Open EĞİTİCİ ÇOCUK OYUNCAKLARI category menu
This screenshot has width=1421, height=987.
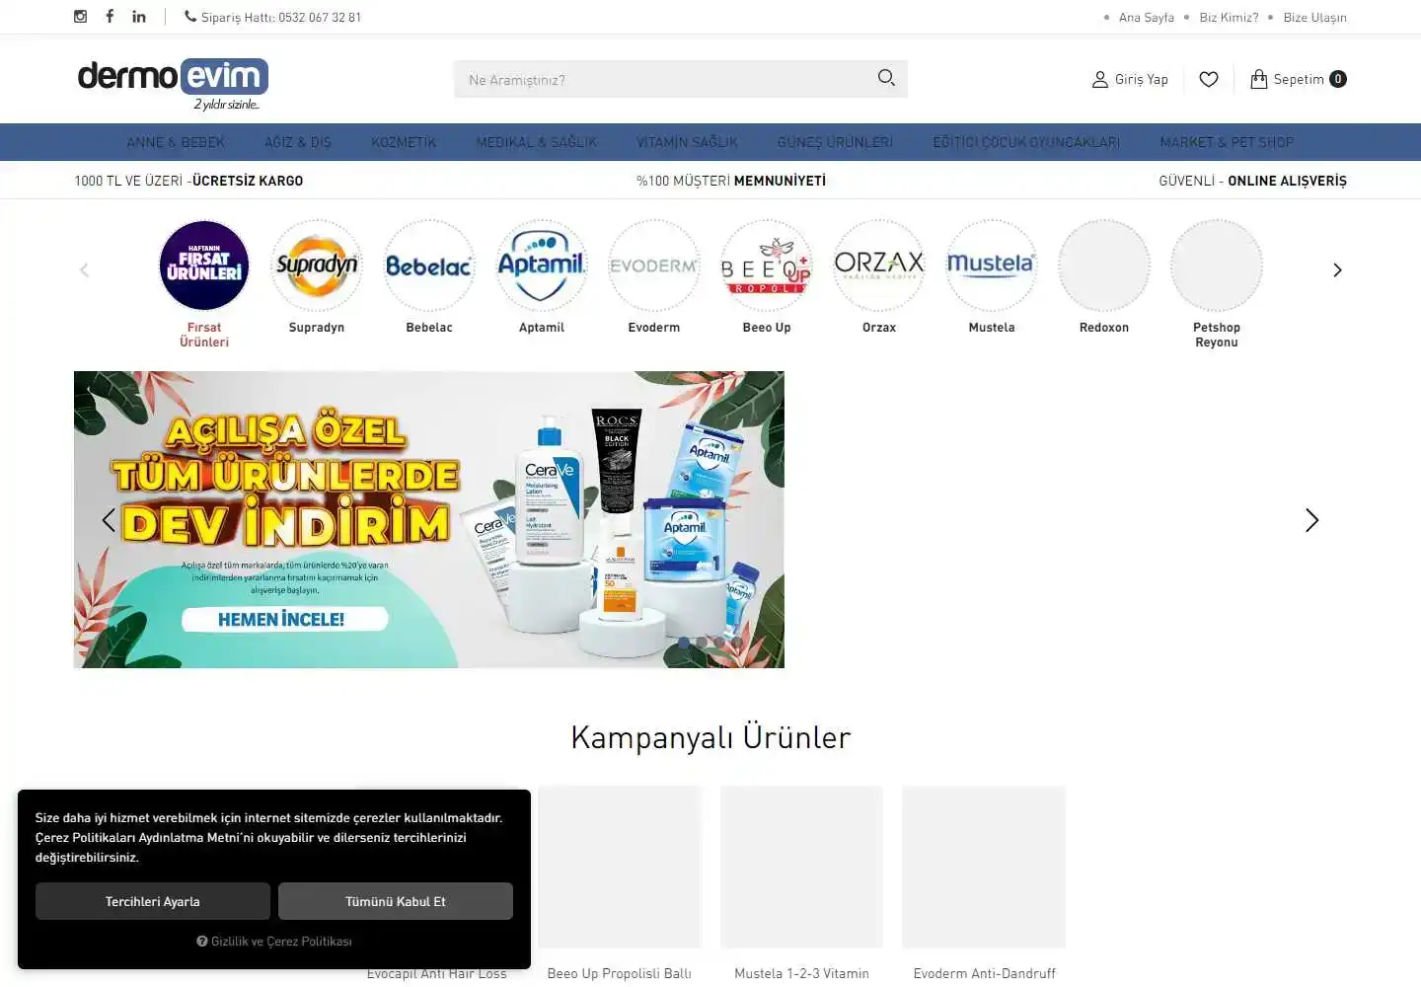pos(1026,142)
